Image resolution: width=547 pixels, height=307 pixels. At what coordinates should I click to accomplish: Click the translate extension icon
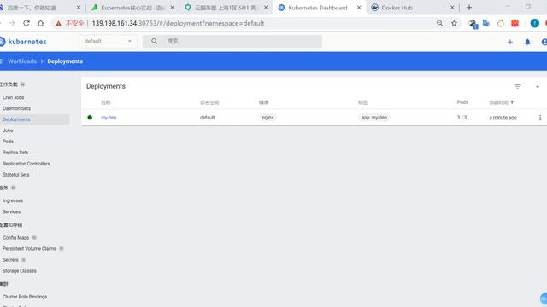(486, 23)
